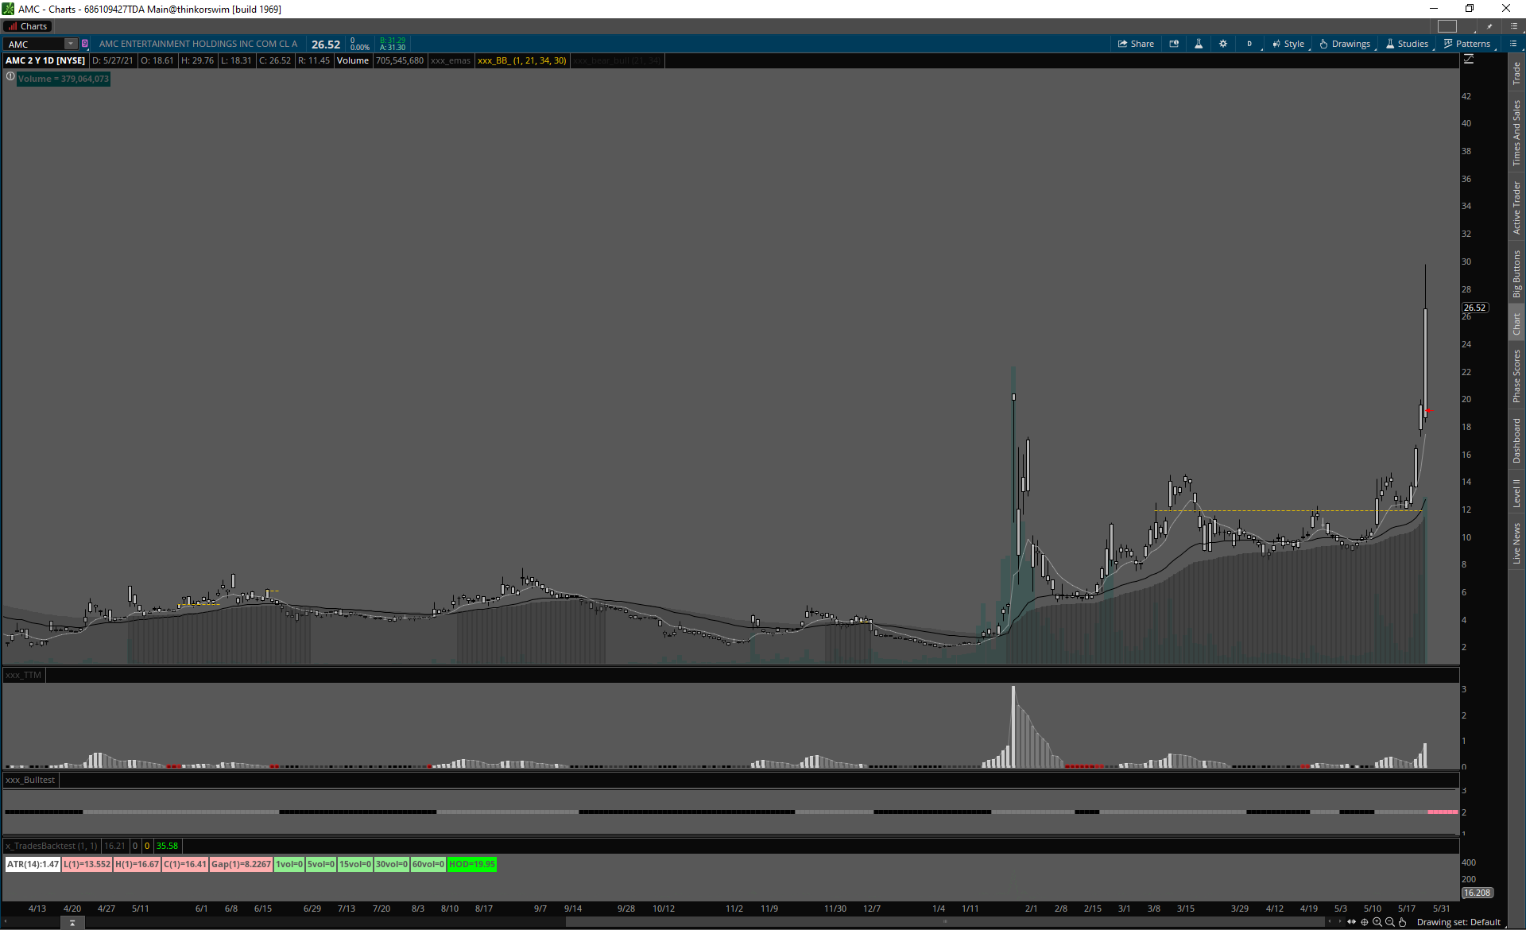Click the flask Edit Studies icon
The height and width of the screenshot is (930, 1526).
(x=1199, y=44)
